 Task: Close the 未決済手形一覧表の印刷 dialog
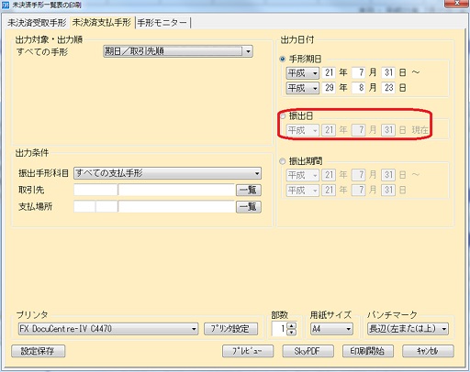point(456,3)
